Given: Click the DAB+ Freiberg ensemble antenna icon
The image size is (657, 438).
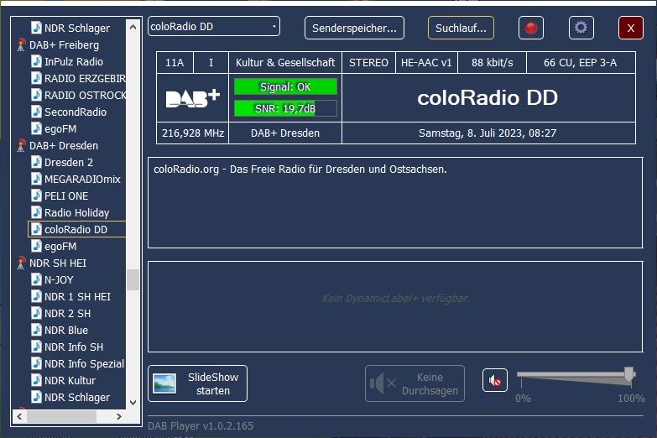Looking at the screenshot, I should pos(21,44).
